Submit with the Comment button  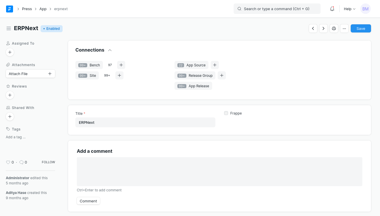pyautogui.click(x=88, y=201)
